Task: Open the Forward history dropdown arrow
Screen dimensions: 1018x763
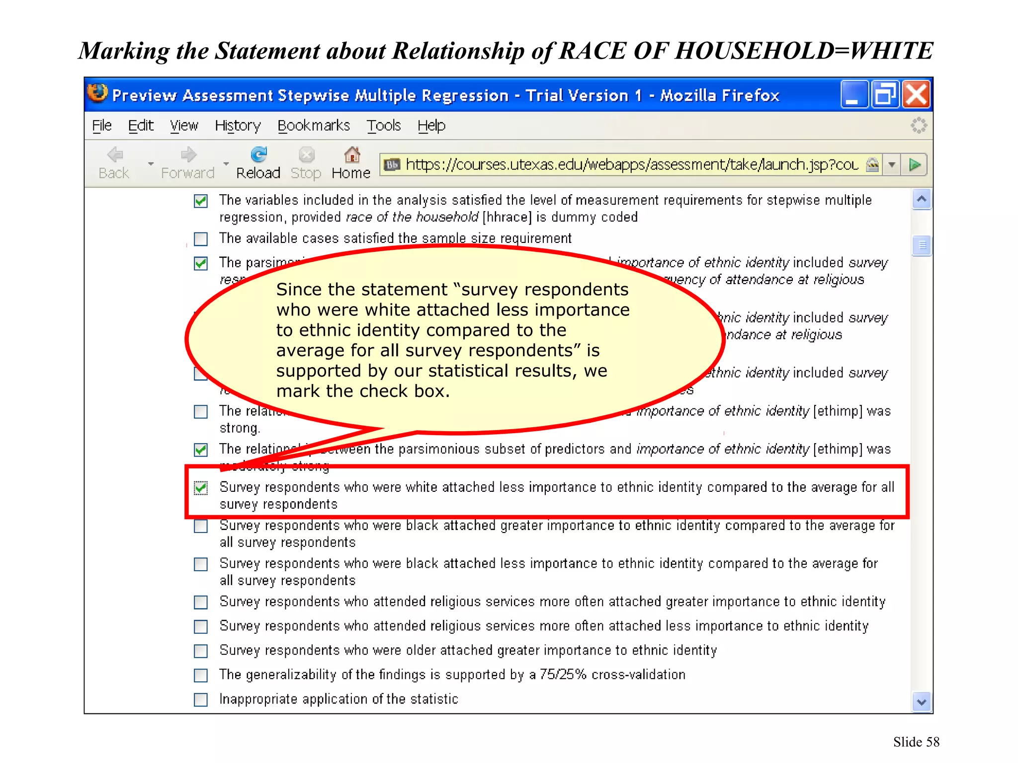Action: click(226, 163)
